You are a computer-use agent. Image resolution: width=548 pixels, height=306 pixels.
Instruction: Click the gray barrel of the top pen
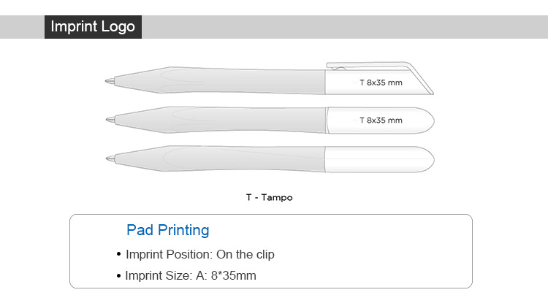click(x=220, y=80)
